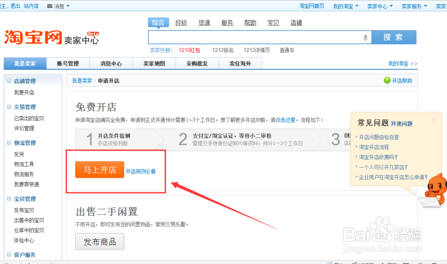Open the 开店规则必看 link

tap(141, 172)
